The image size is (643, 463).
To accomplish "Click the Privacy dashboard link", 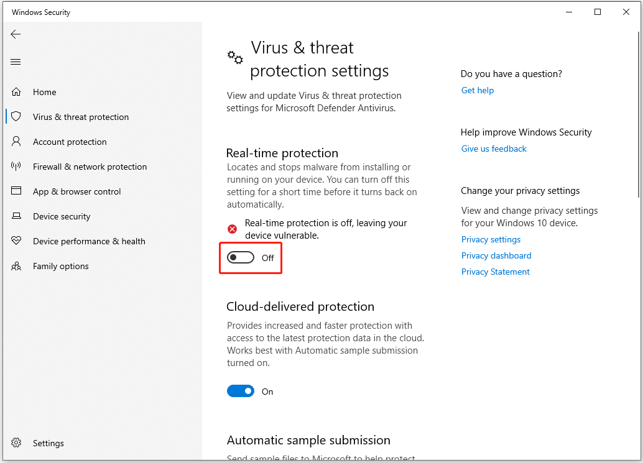I will (x=496, y=255).
